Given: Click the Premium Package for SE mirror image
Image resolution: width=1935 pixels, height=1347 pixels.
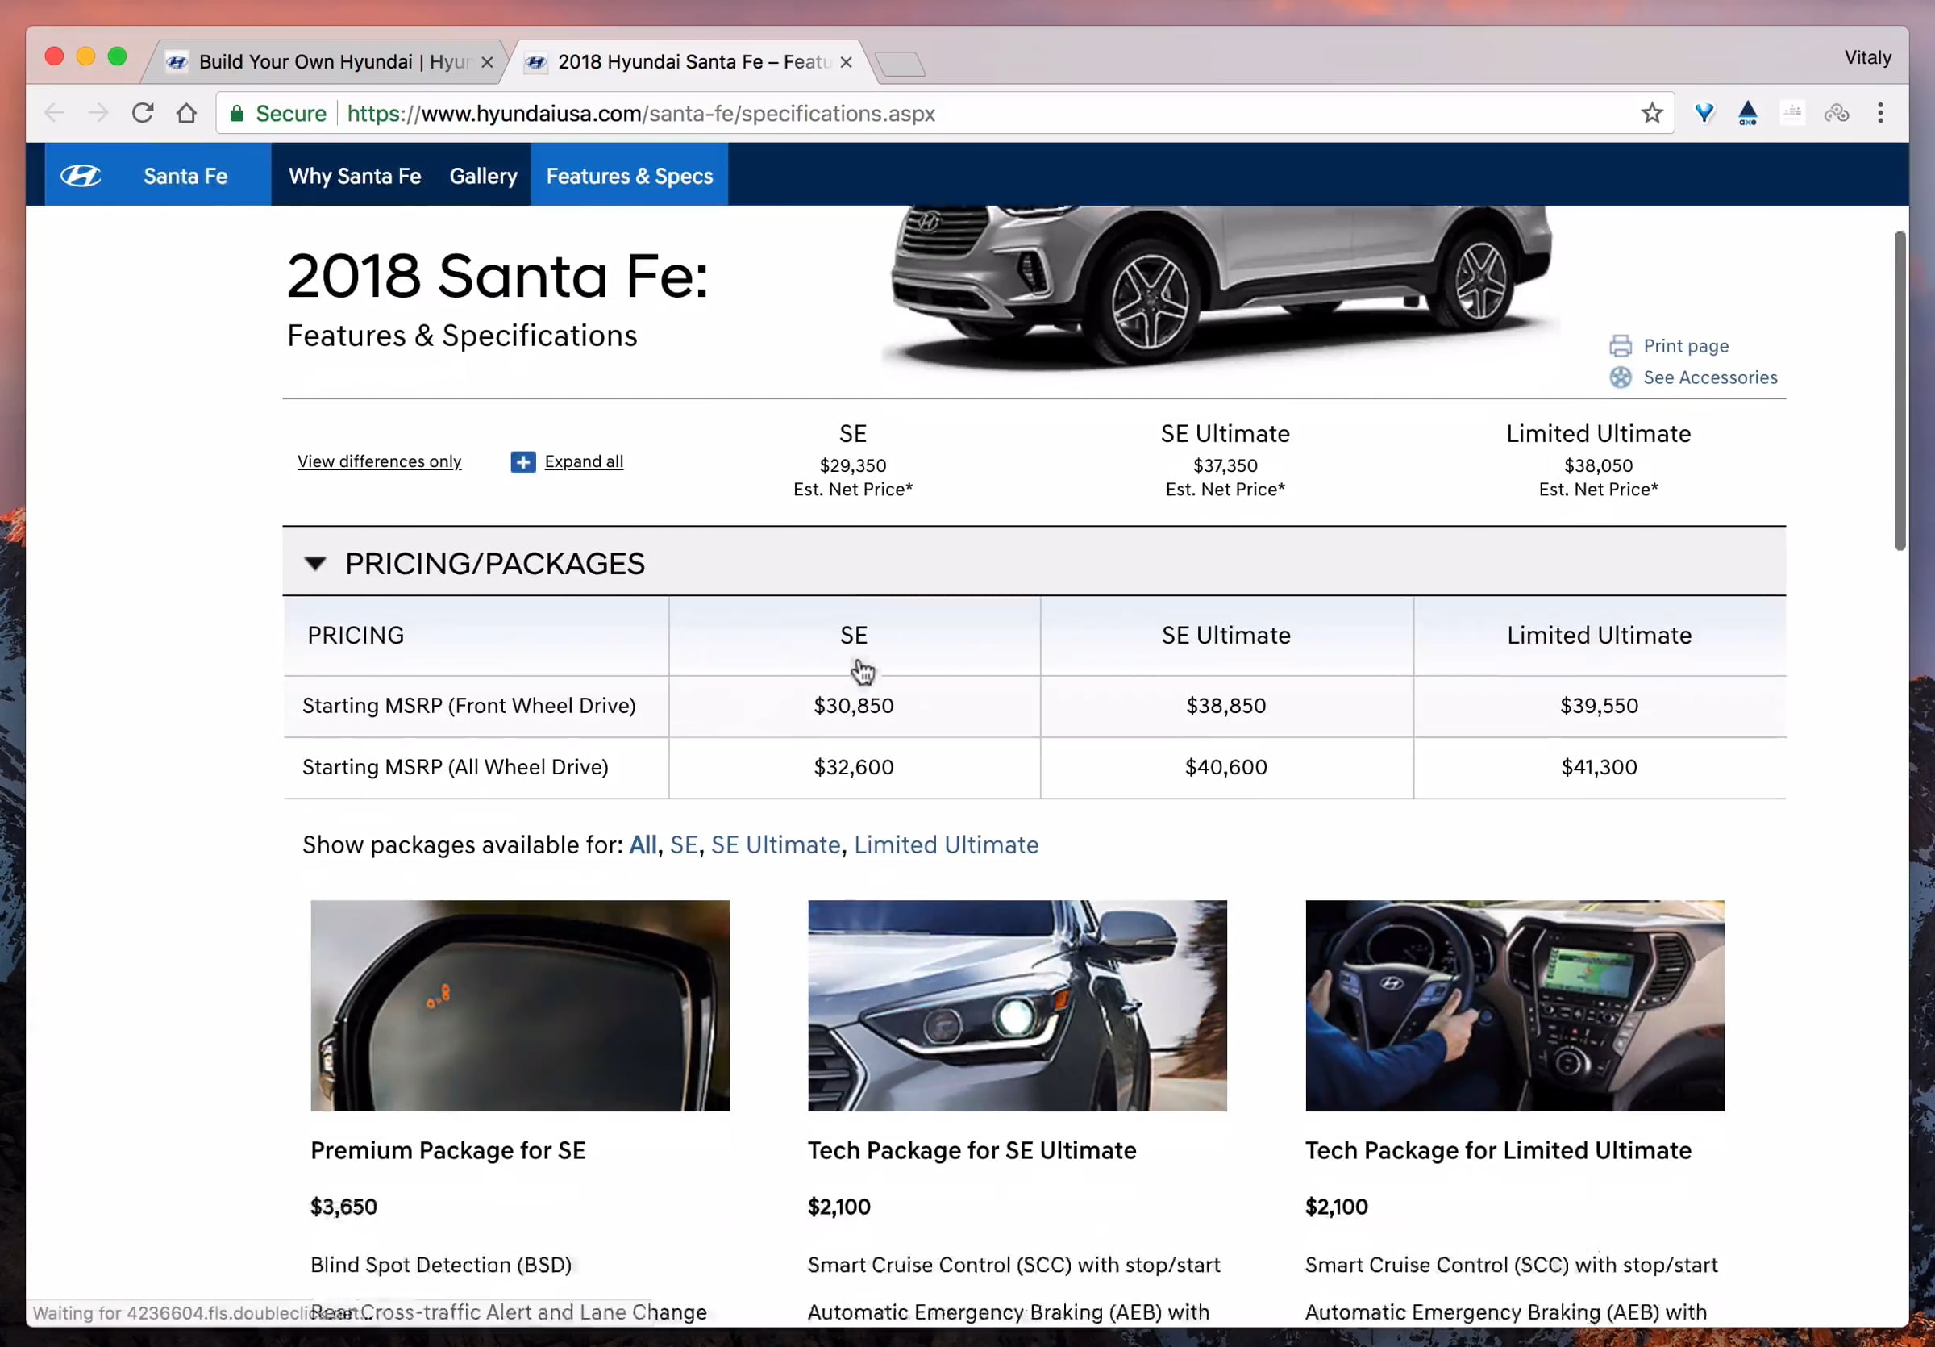Looking at the screenshot, I should (x=520, y=1005).
